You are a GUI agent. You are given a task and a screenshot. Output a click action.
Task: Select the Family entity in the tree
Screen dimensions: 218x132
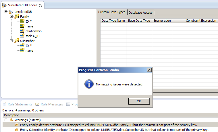coord(24,17)
